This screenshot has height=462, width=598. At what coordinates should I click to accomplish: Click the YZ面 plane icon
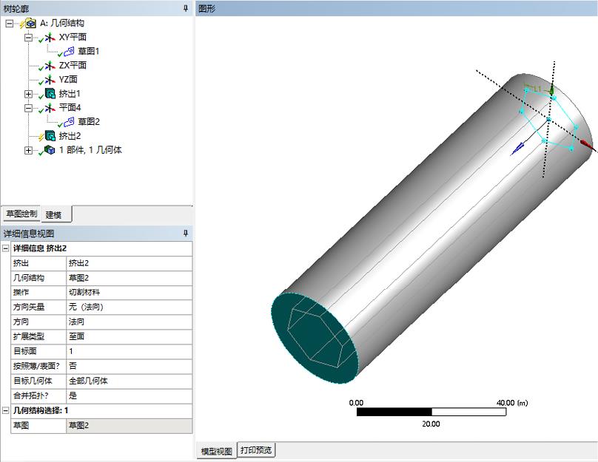tap(50, 80)
